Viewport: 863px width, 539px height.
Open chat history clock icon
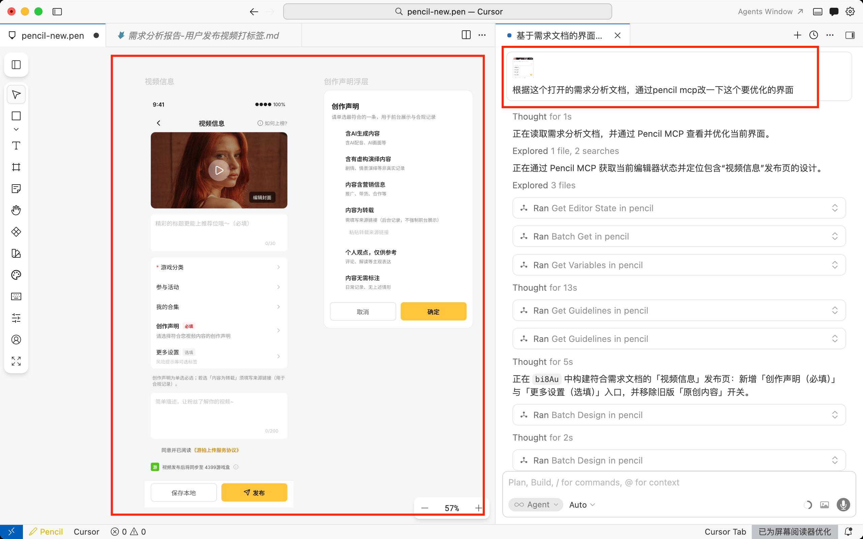(813, 35)
